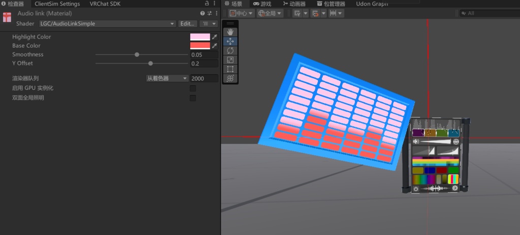Select the Rect transform tool
The height and width of the screenshot is (235, 520).
(x=230, y=69)
